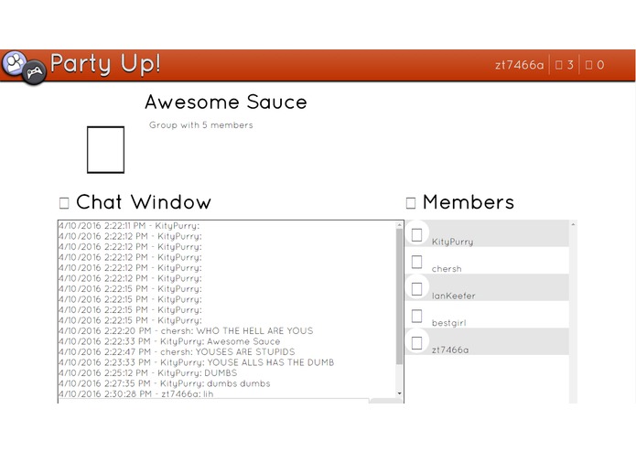Click the Awesome Sauce group title

pyautogui.click(x=226, y=102)
